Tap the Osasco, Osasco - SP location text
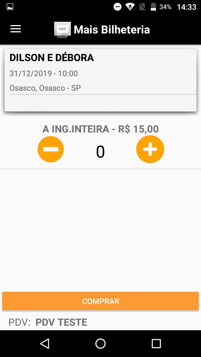Screen dimensions: 201x357 tap(45, 88)
